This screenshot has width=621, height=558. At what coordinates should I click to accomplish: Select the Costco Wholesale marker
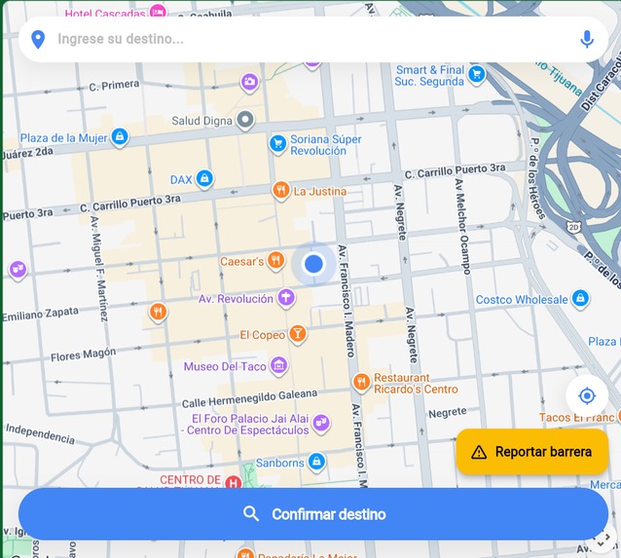[x=580, y=298]
